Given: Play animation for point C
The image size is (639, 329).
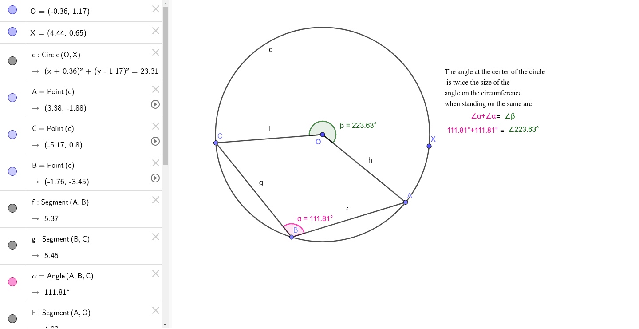Looking at the screenshot, I should tap(155, 141).
